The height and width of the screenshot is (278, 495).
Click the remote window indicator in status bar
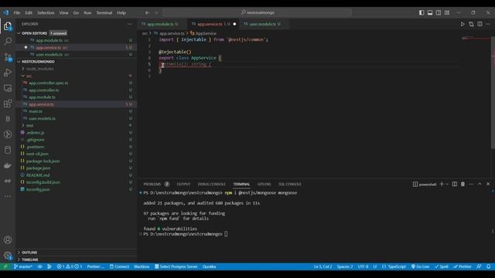5,266
